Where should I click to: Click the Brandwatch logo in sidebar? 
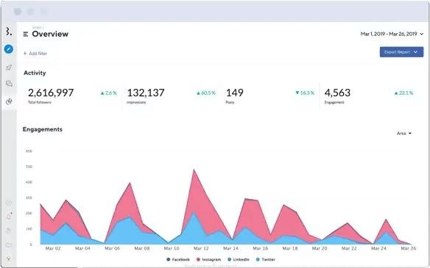pos(9,31)
